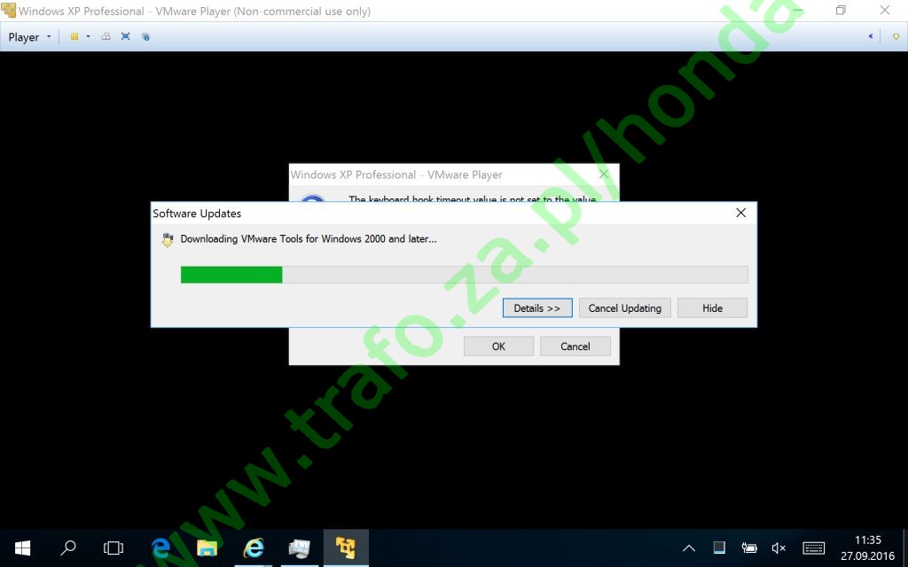The width and height of the screenshot is (908, 567).
Task: Open File Explorer from the taskbar
Action: click(207, 548)
